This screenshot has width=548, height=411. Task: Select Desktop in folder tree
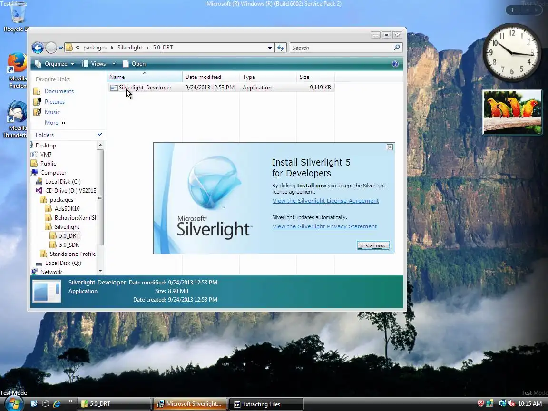[x=46, y=146]
